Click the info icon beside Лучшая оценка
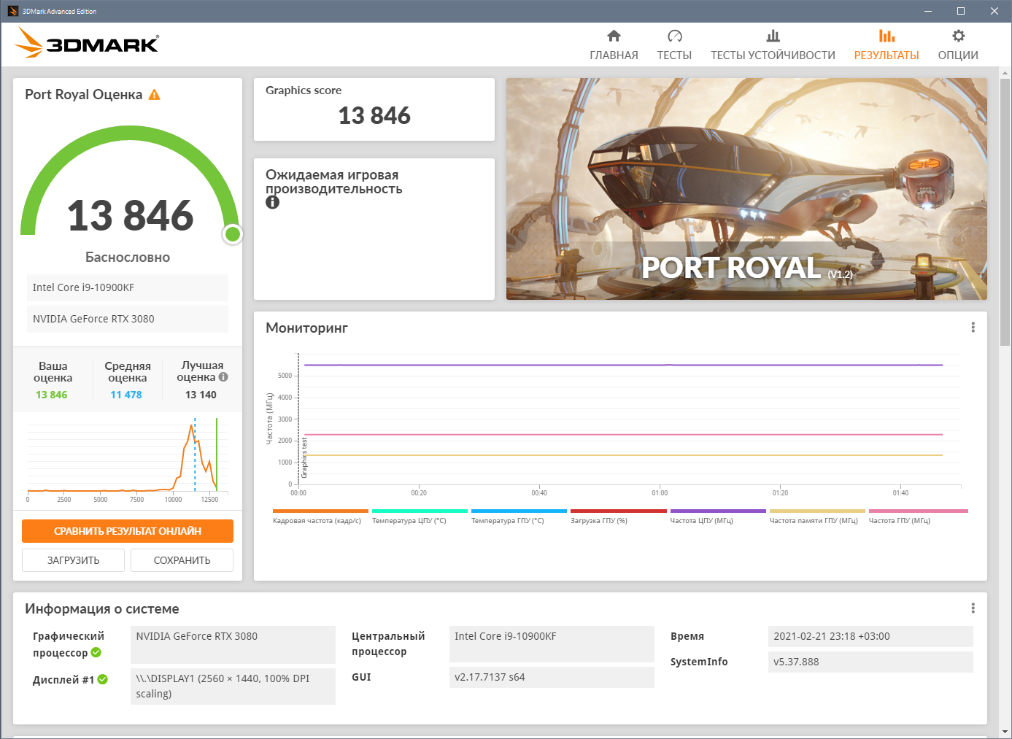The width and height of the screenshot is (1012, 739). 223,377
